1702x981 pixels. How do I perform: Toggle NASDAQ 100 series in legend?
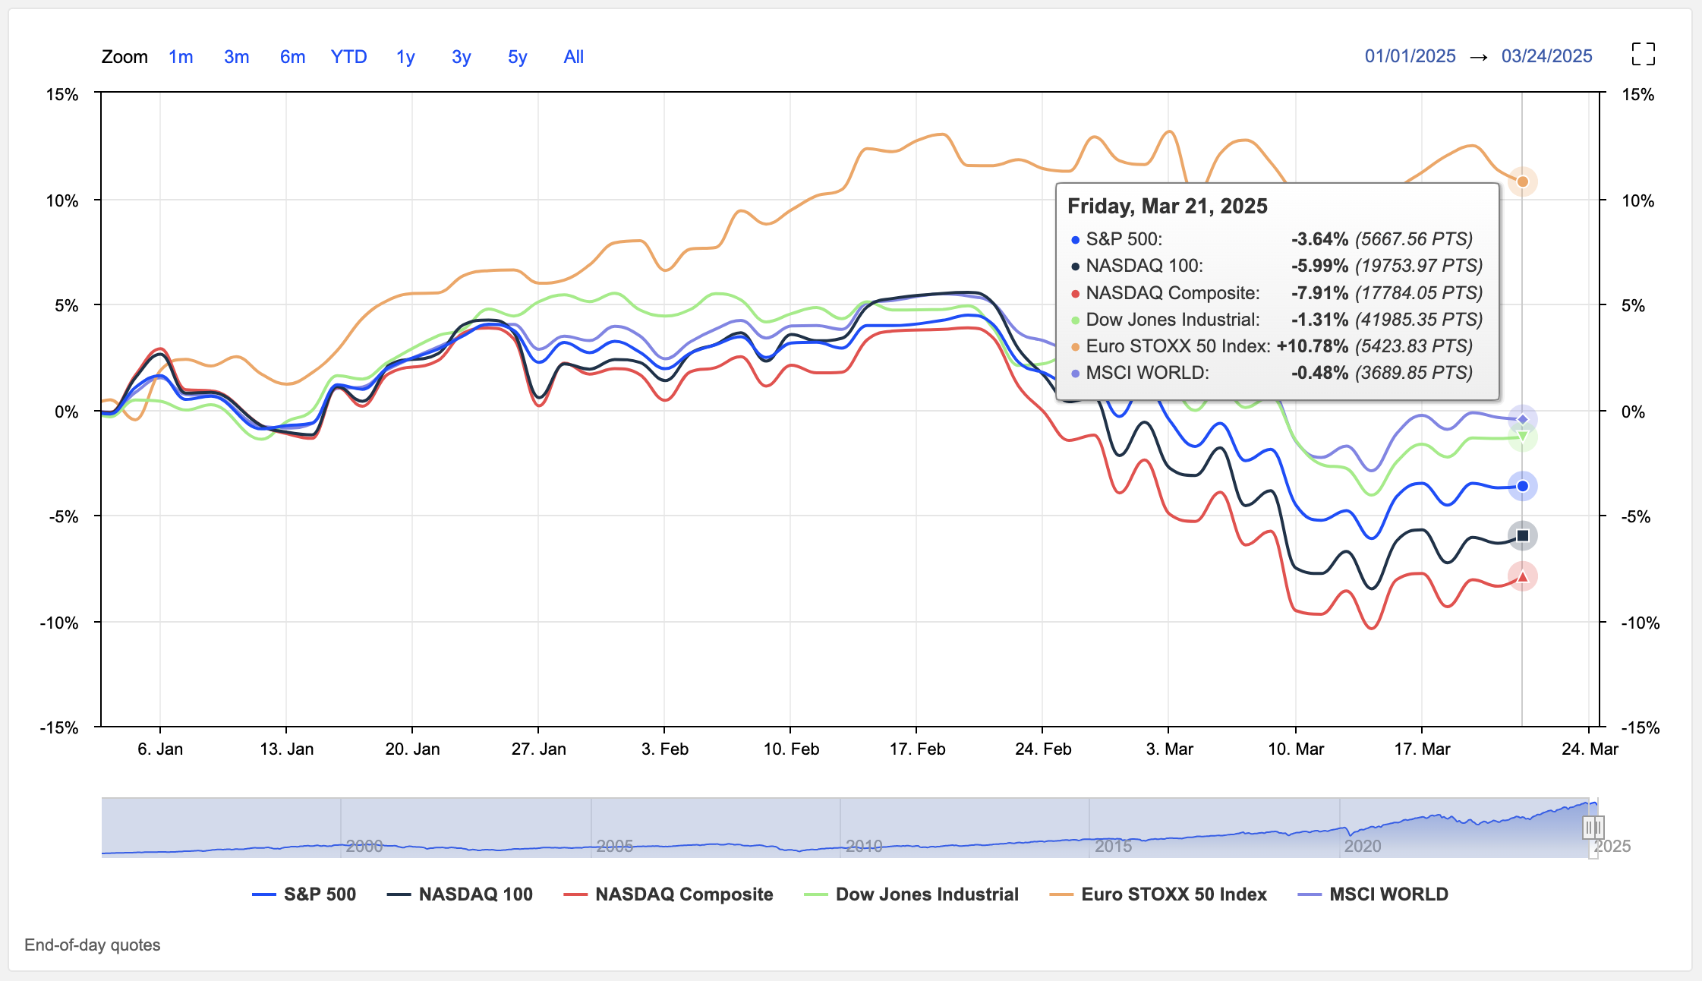click(x=459, y=894)
